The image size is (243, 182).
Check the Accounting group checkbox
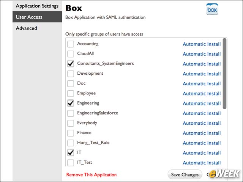click(x=71, y=44)
